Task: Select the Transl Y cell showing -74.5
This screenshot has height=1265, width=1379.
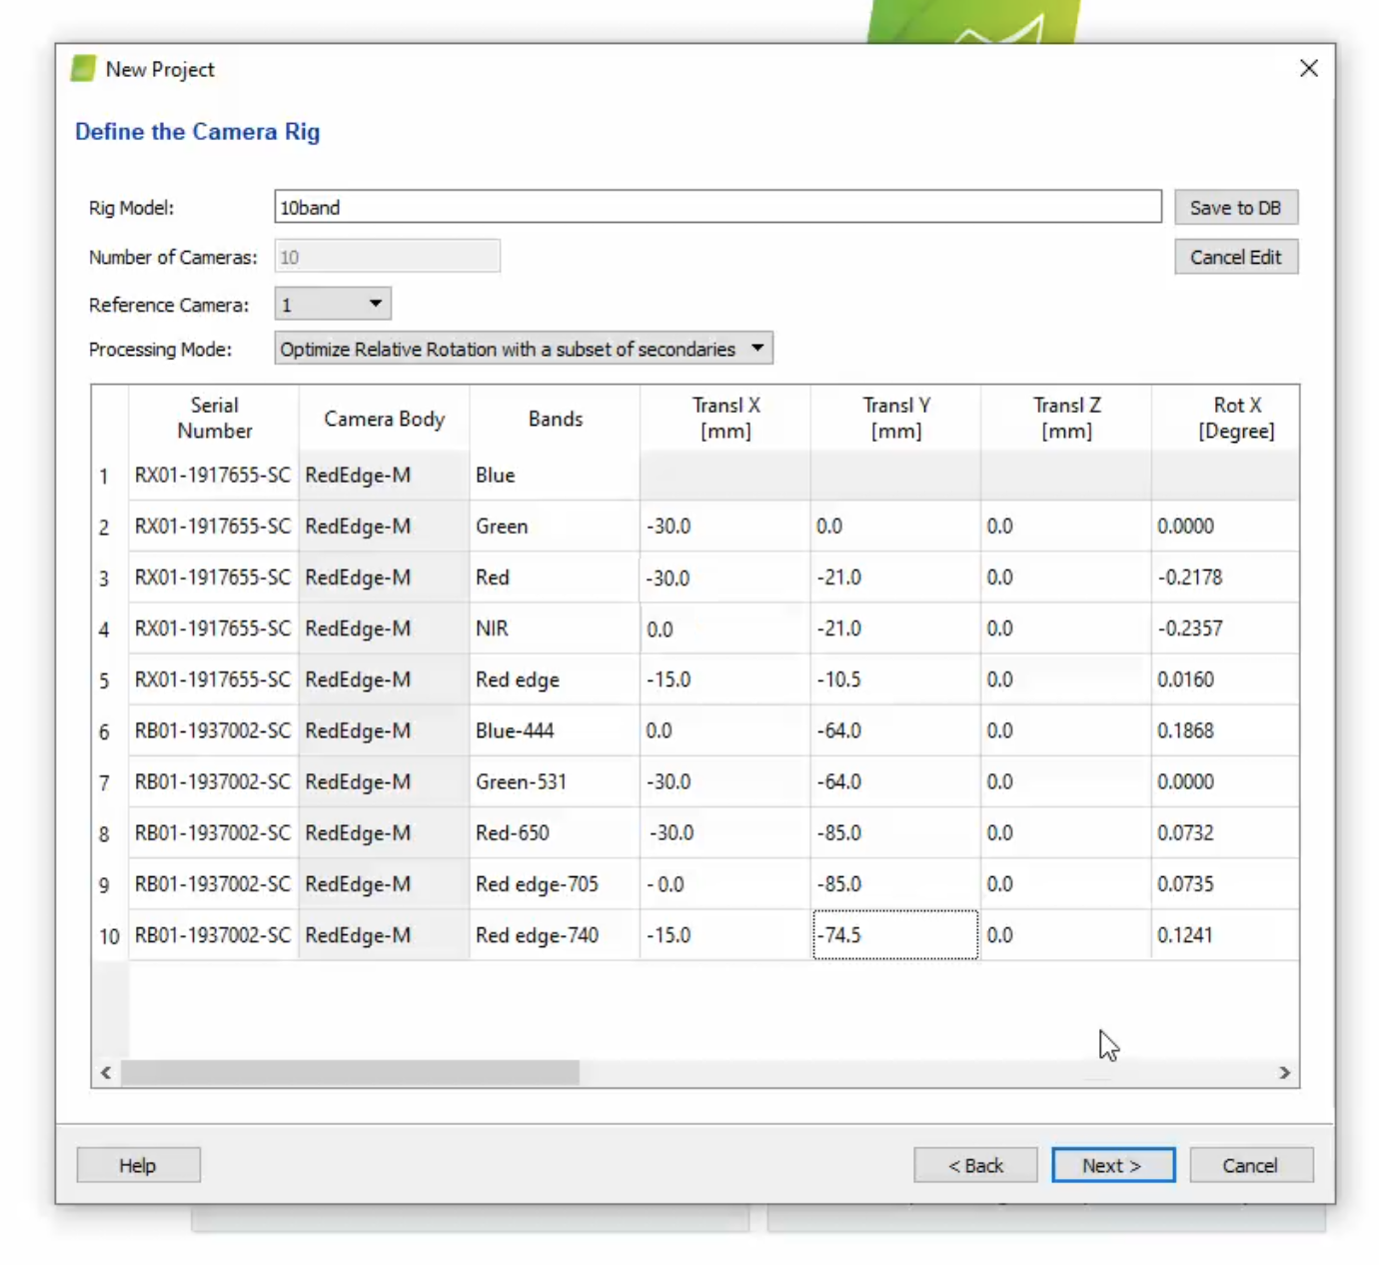Action: tap(895, 935)
